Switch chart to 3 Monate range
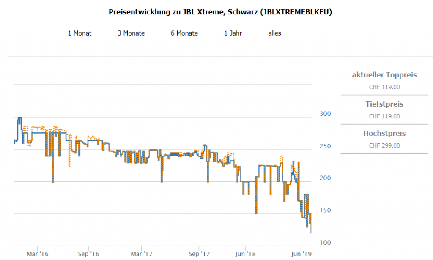 (131, 33)
